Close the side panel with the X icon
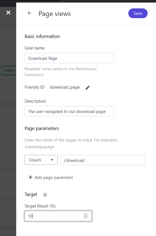The width and height of the screenshot is (156, 236). tap(8, 13)
